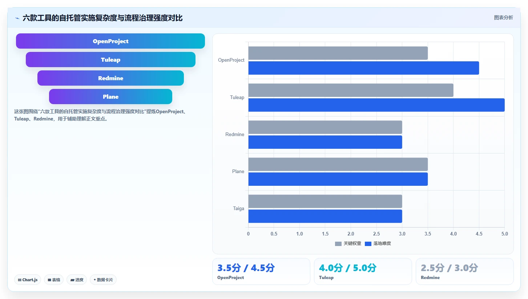The image size is (528, 299).
Task: Click the lightning icon beside the title
Action: (17, 18)
